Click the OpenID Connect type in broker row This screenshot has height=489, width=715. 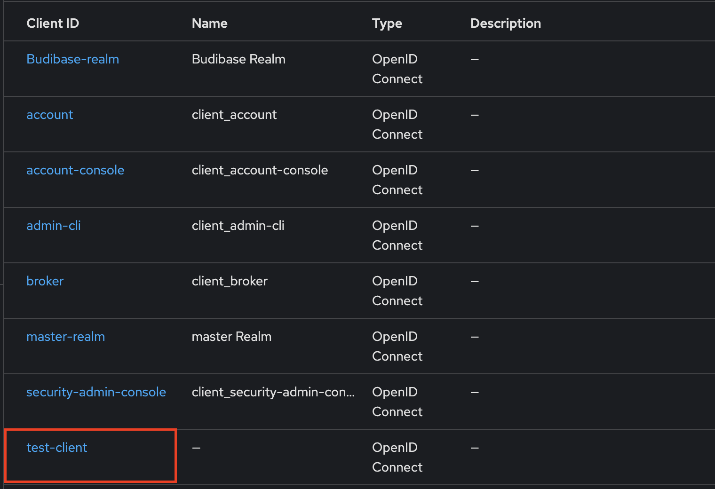(x=397, y=291)
